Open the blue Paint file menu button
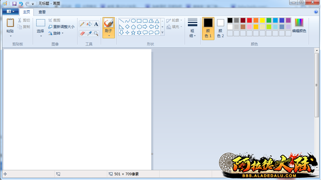 10,11
